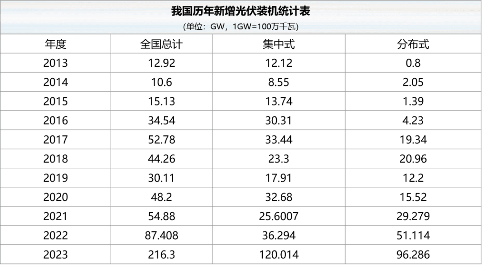
Task: Pick the centralized value 120.014
Action: [278, 255]
